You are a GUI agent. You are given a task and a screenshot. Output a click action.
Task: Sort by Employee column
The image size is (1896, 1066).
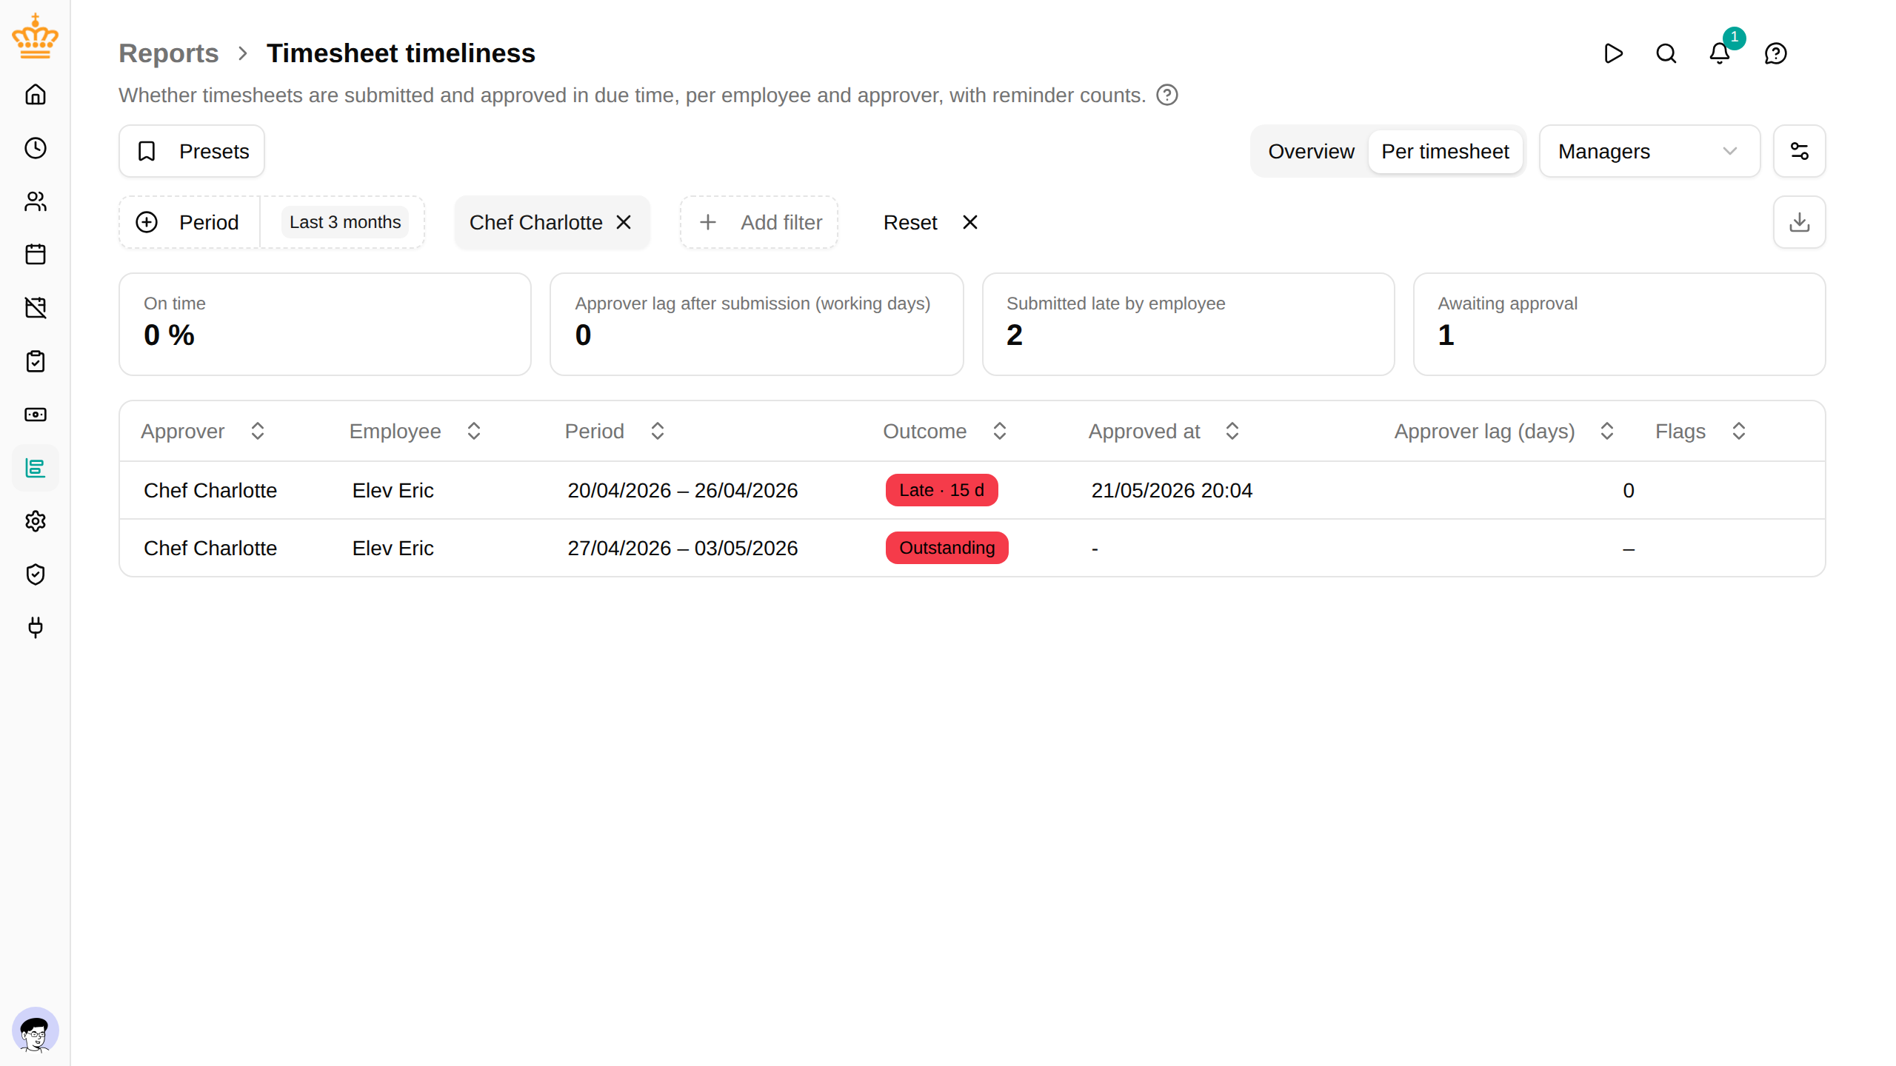click(415, 431)
